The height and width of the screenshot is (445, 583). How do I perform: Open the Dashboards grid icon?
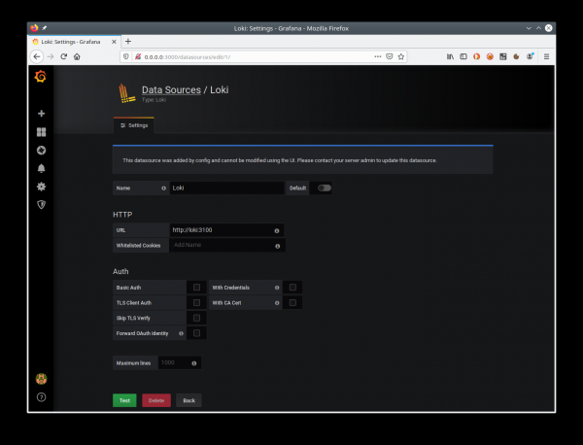[x=41, y=132]
